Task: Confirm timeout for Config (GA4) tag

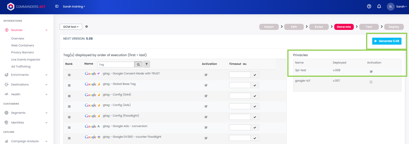Action: click(x=255, y=96)
